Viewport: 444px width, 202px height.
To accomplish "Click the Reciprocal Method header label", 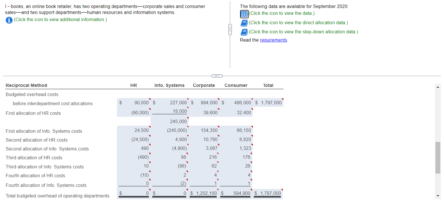I will point(26,85).
